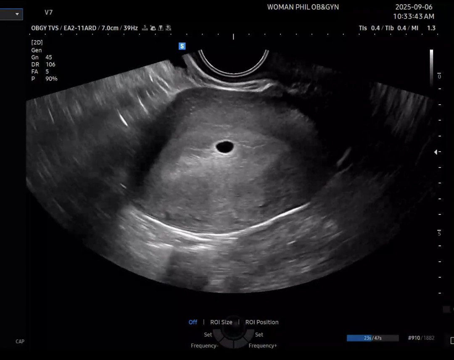Open the dropdown arrow at top-left
Viewport: 454px width, 360px height.
17,14
